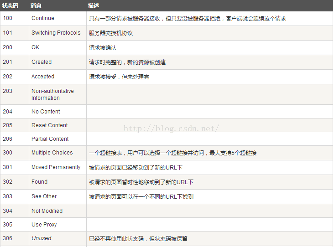Viewport: 334px width, 247px height.
Task: Select status code 302
Action: pyautogui.click(x=7, y=182)
